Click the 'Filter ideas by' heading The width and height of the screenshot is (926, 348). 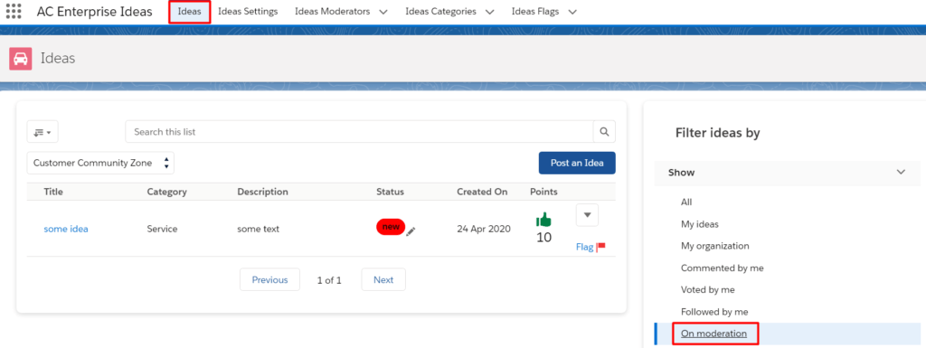click(x=717, y=133)
